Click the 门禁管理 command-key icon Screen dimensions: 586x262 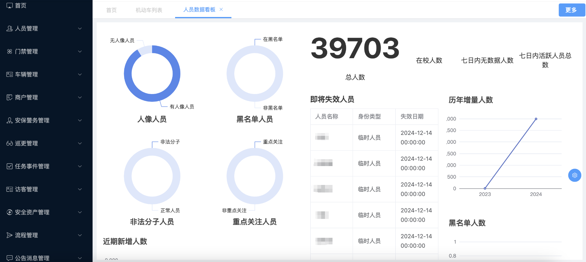click(x=9, y=52)
